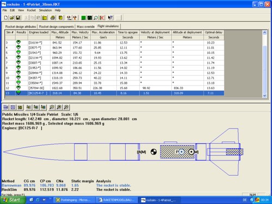Click the DE language indicator in tray
This screenshot has width=272, height=204.
point(245,200)
